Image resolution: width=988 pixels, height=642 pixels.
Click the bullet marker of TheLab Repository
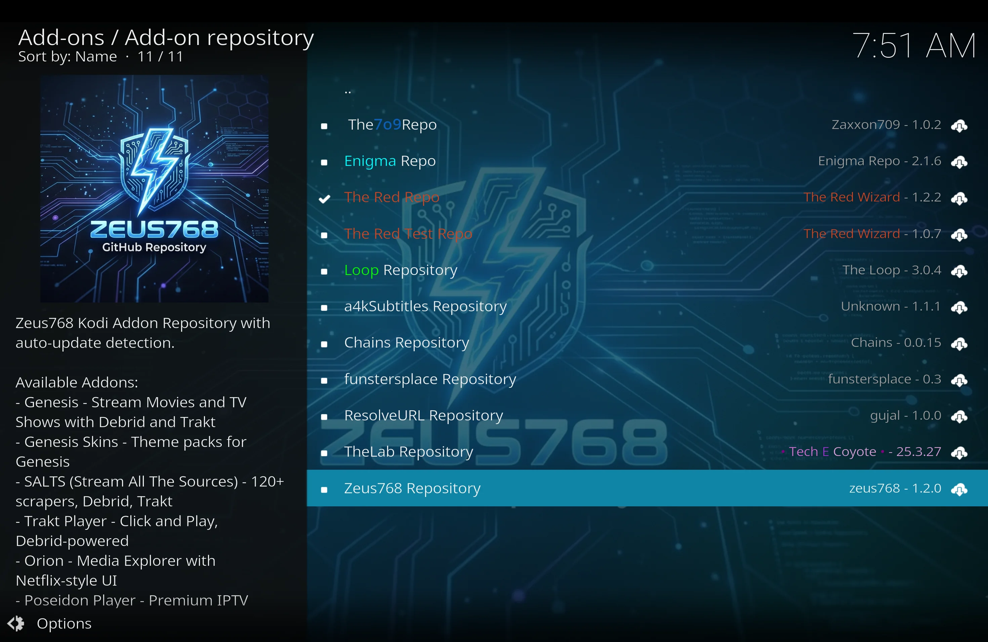[x=324, y=453]
